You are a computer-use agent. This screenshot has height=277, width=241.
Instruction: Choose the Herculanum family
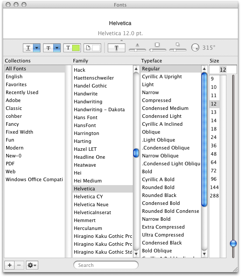tap(102, 228)
